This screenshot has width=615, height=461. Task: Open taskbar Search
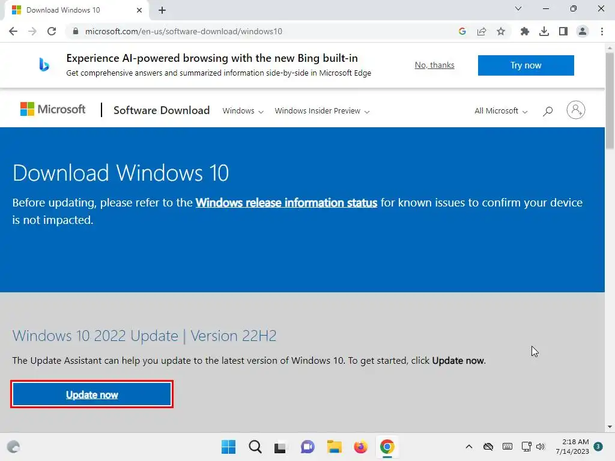point(255,447)
